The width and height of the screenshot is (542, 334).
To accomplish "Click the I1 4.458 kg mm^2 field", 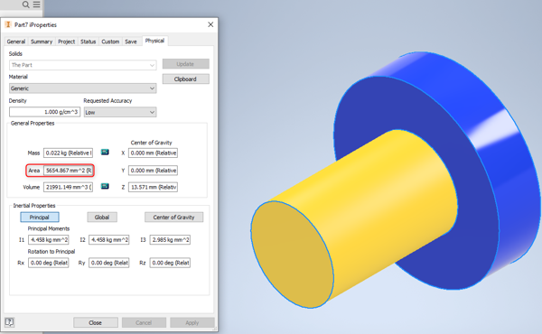I will point(49,240).
